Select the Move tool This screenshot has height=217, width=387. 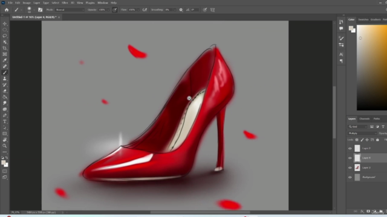[5, 24]
